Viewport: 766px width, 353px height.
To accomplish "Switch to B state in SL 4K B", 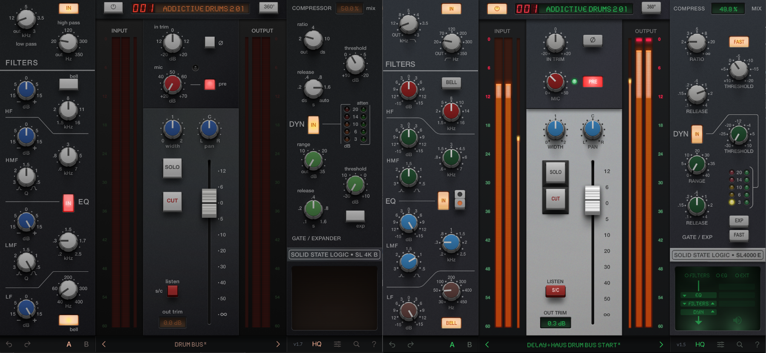I will (x=86, y=344).
